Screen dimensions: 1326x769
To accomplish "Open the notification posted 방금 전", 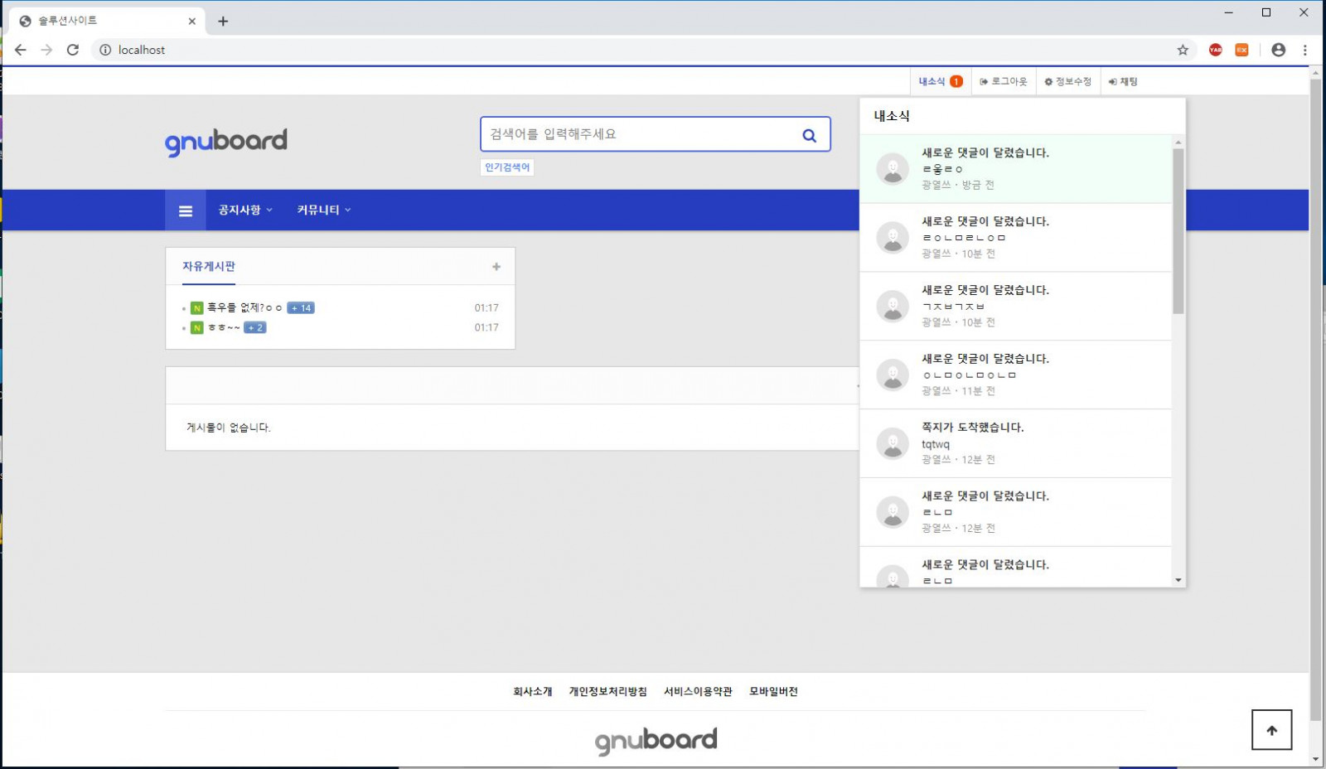I will point(1016,169).
